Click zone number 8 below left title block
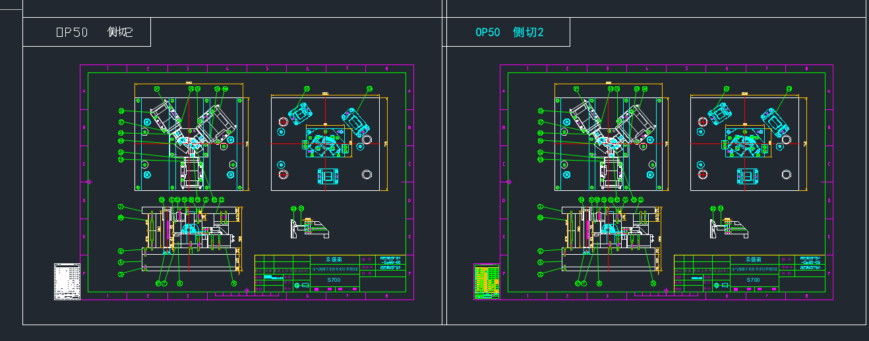The height and width of the screenshot is (341, 869). click(x=386, y=296)
